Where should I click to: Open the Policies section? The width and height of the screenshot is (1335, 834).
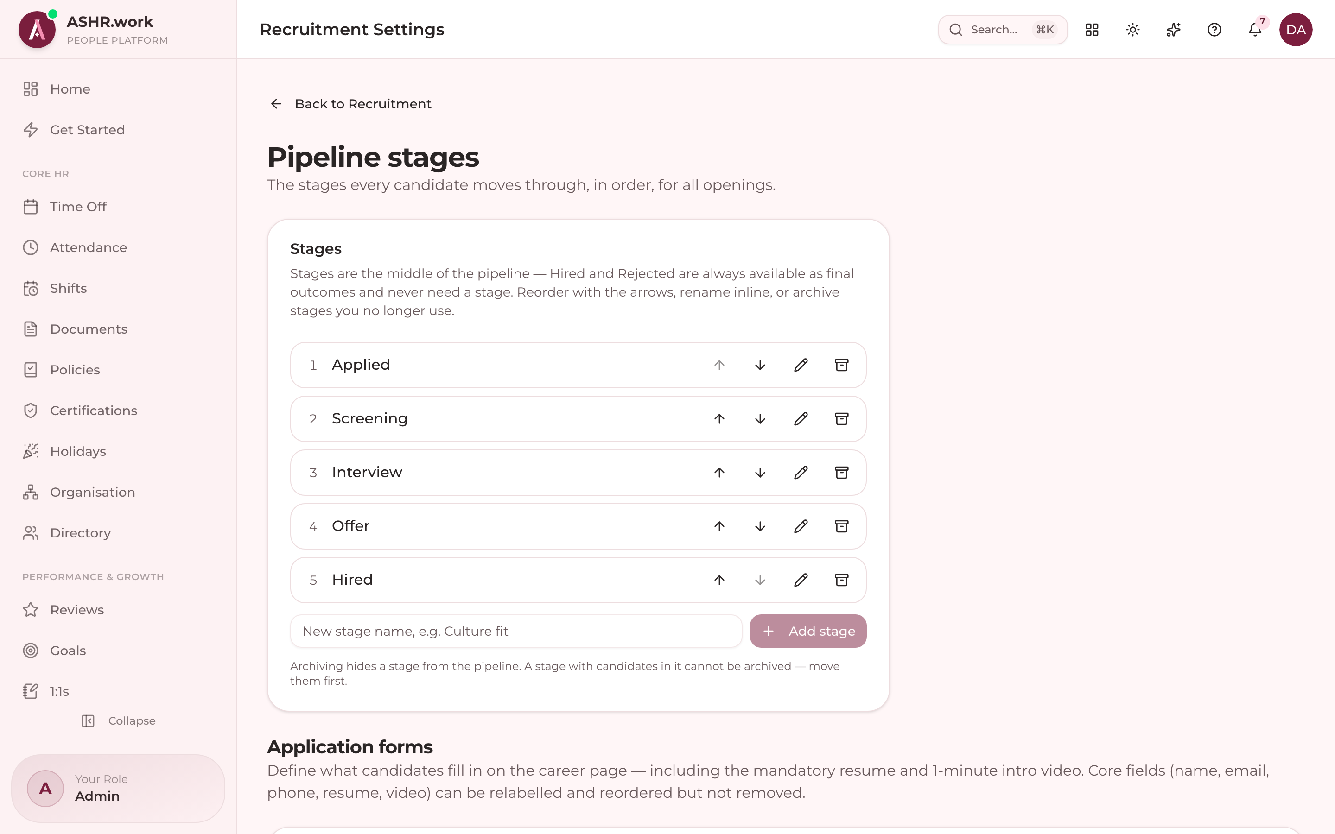click(118, 370)
